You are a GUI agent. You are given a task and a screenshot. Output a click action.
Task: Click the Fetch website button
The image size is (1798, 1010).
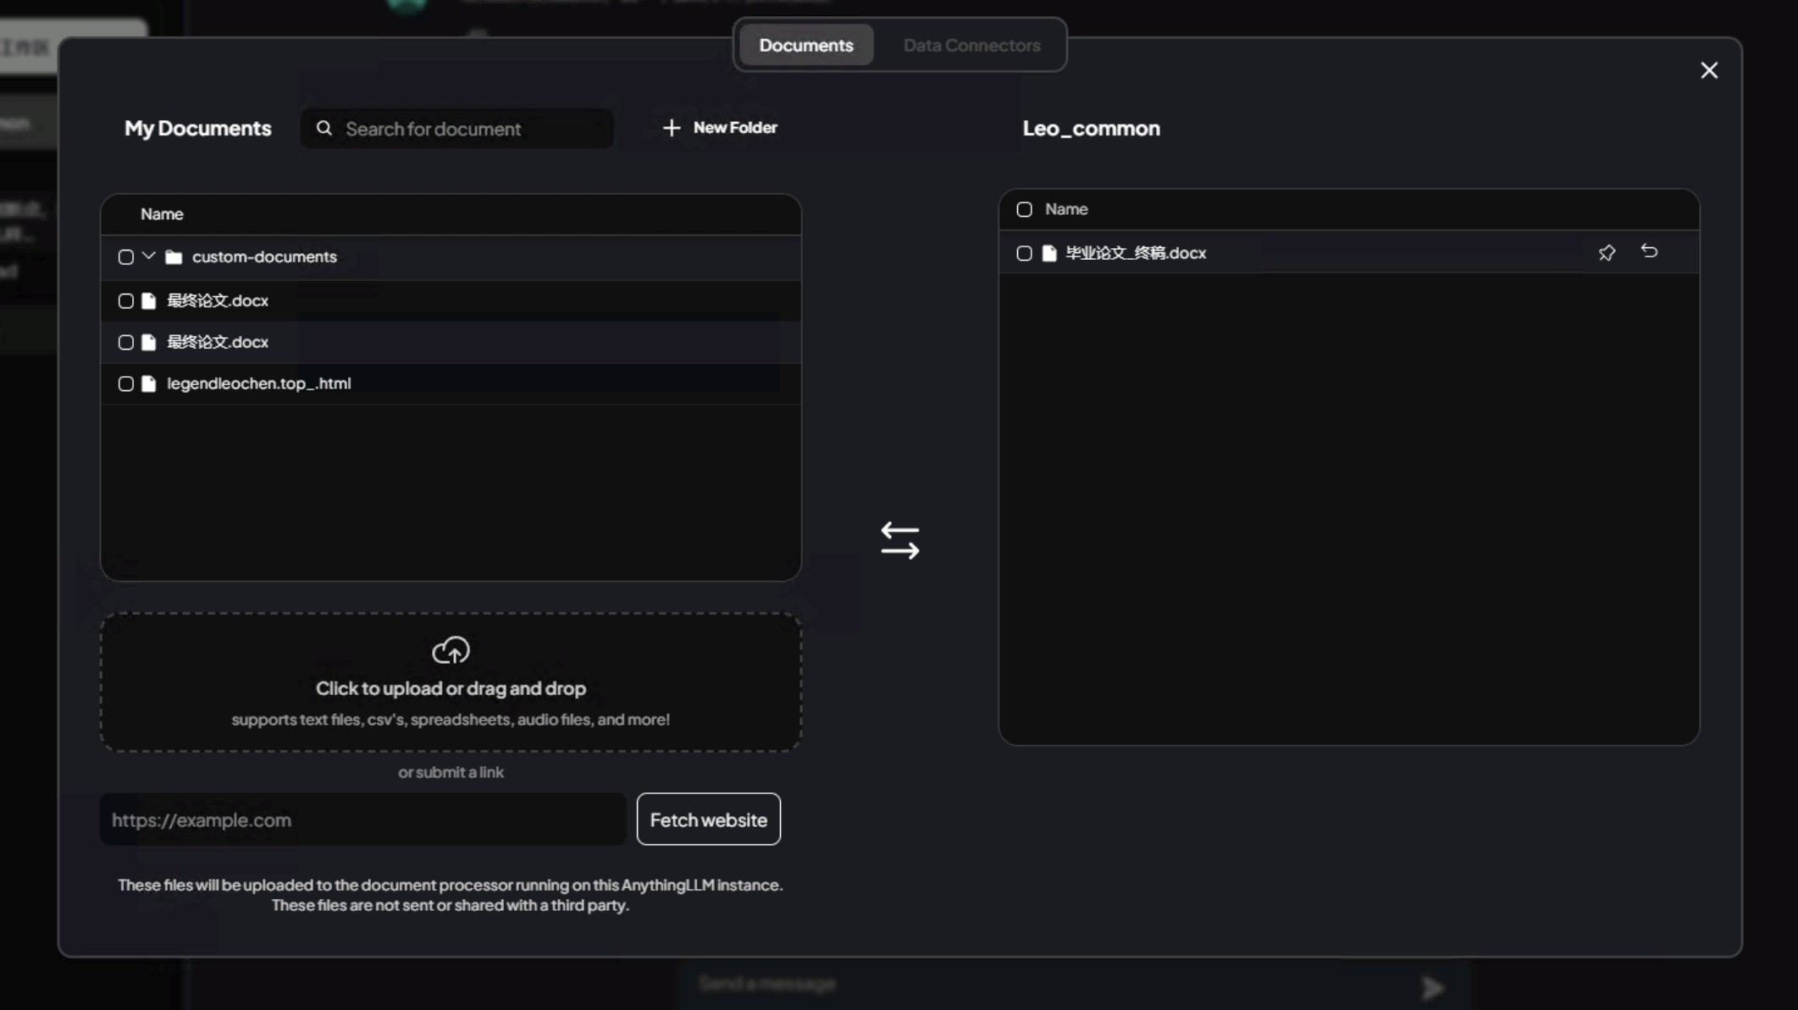click(x=709, y=820)
